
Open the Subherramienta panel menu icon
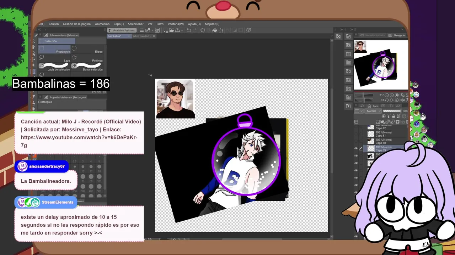(x=40, y=34)
